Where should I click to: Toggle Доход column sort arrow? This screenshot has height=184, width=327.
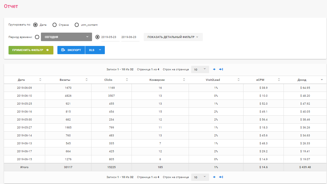pyautogui.click(x=322, y=80)
